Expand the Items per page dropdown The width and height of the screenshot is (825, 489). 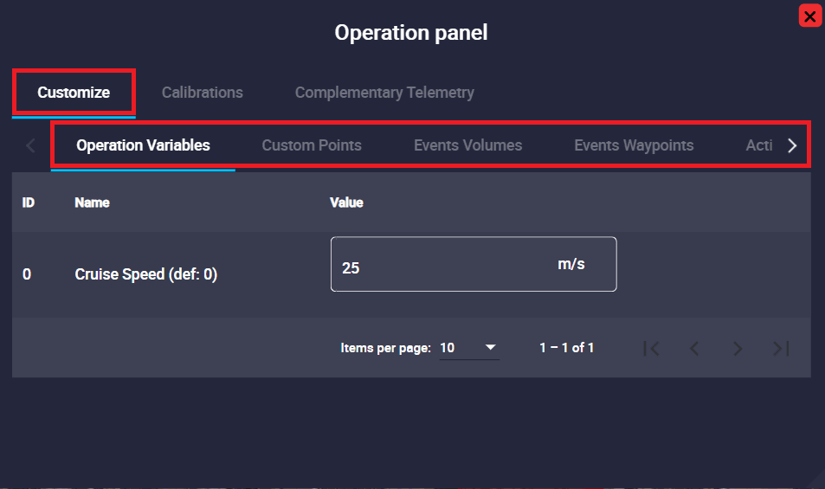(x=469, y=348)
